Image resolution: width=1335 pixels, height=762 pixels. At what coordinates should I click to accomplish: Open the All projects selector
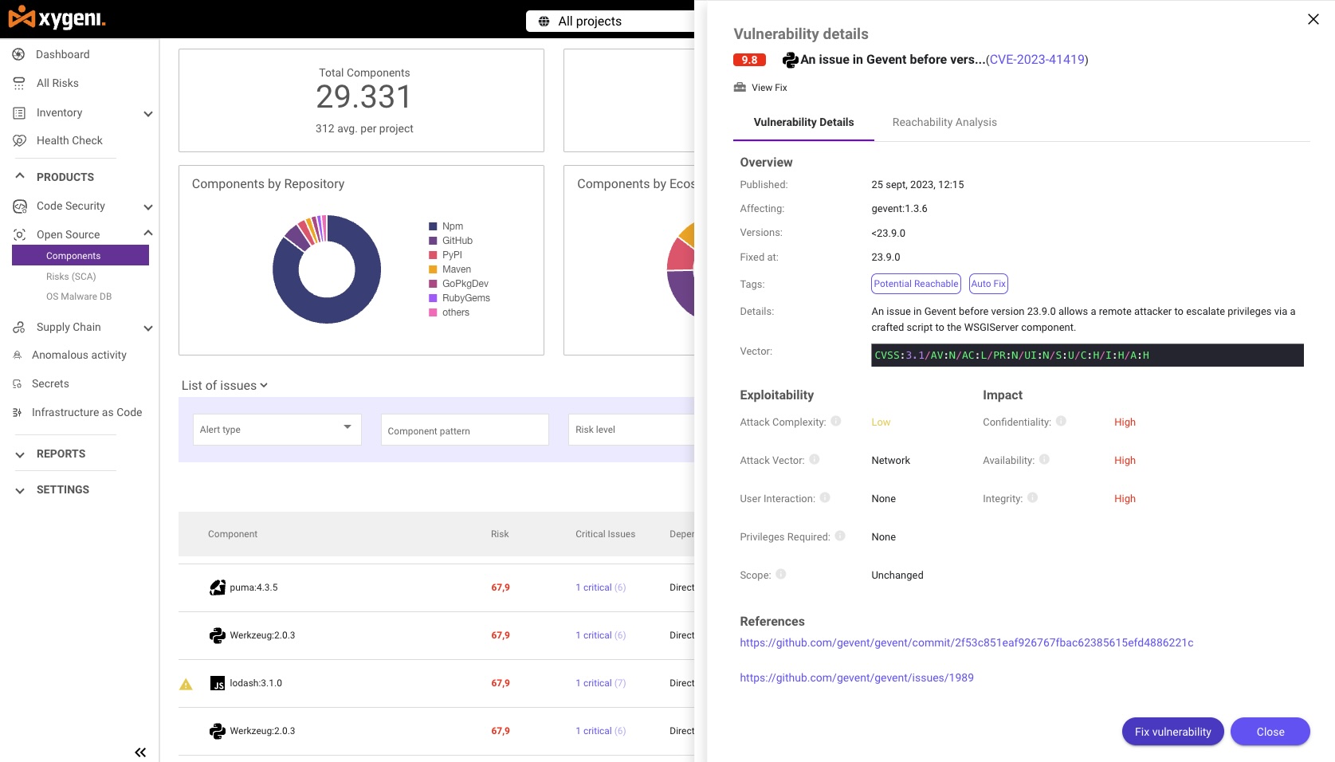click(611, 22)
